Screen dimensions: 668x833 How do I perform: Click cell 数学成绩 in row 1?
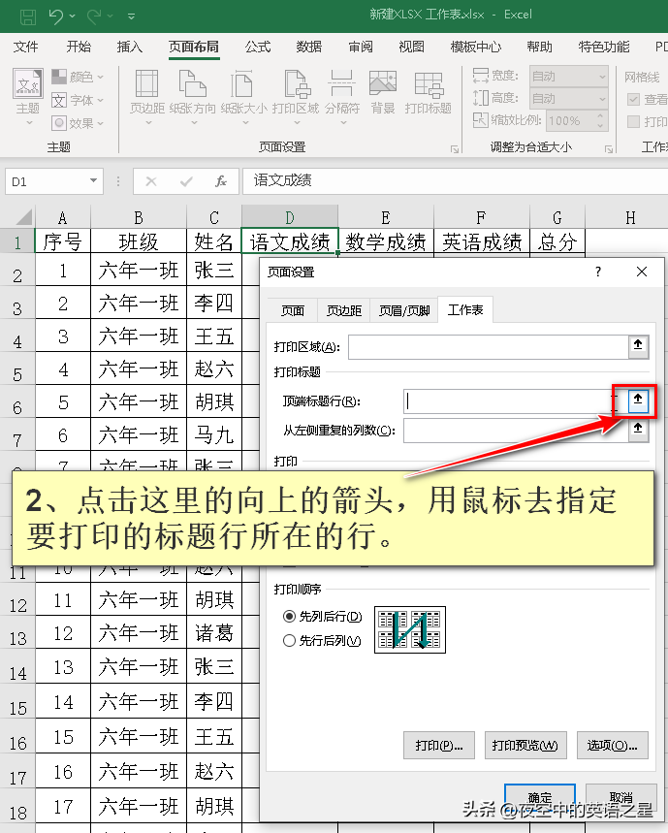click(x=386, y=242)
